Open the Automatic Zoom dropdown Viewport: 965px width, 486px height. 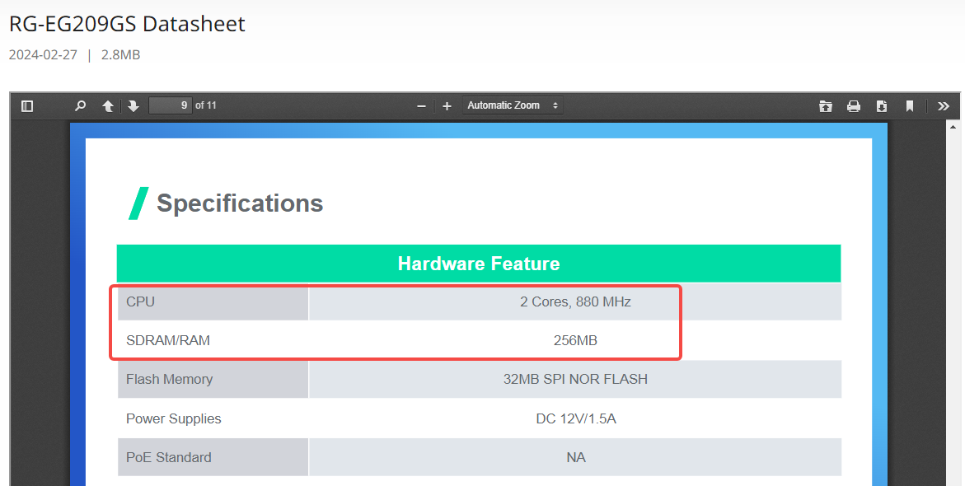[513, 105]
